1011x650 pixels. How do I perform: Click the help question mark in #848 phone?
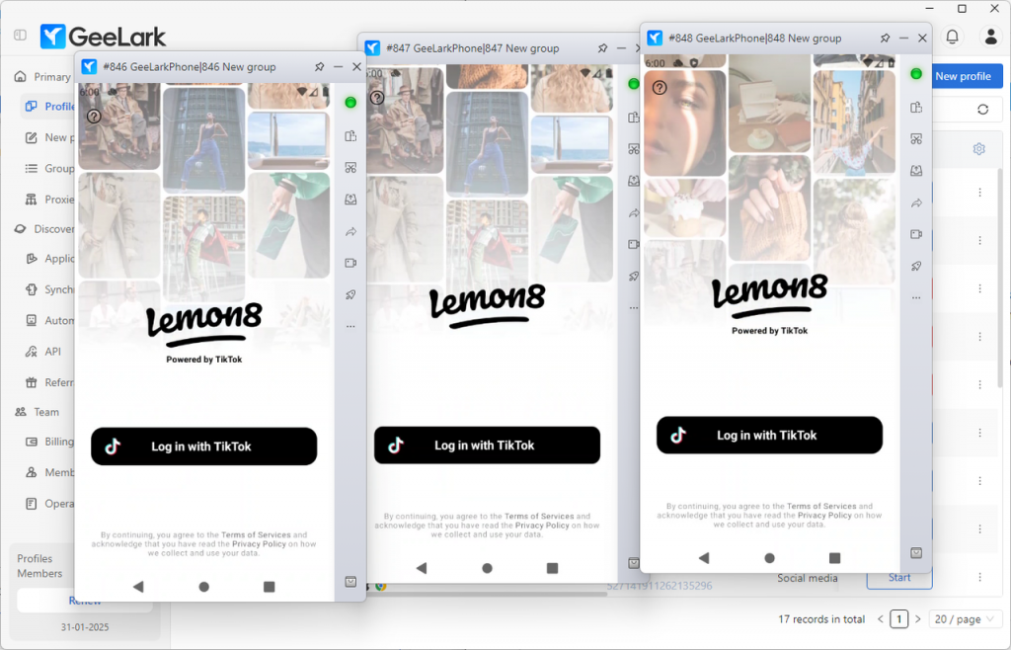[x=659, y=88]
